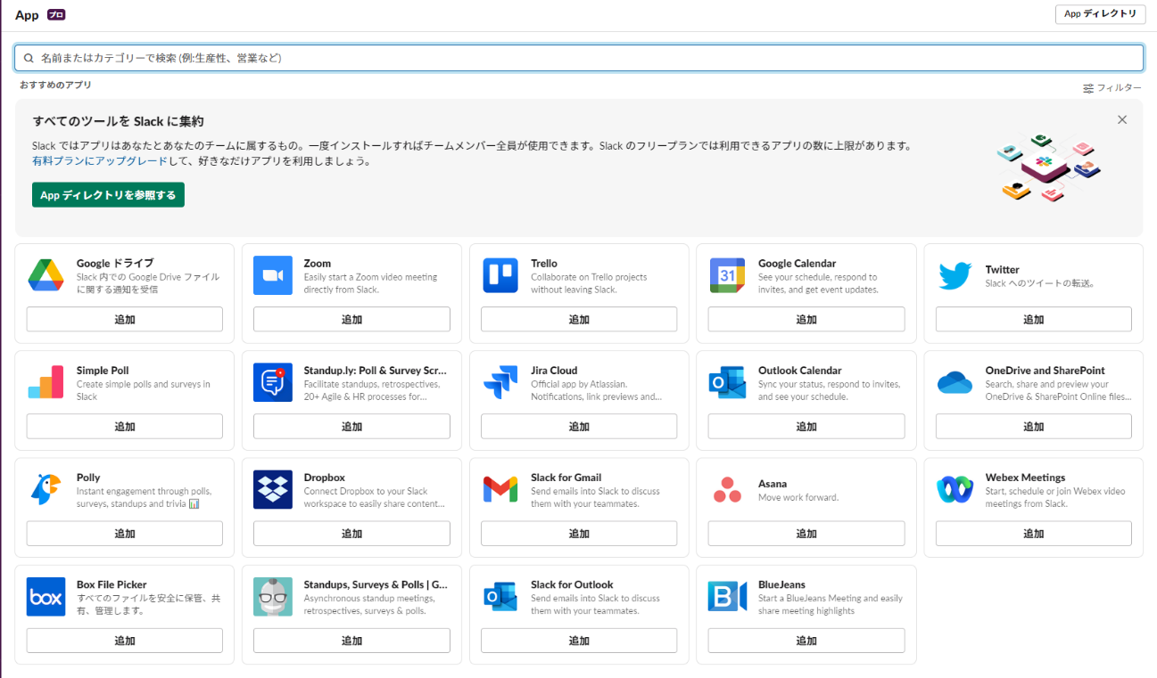Click the 有料プランにアップグレード link
Image resolution: width=1157 pixels, height=678 pixels.
pos(99,161)
